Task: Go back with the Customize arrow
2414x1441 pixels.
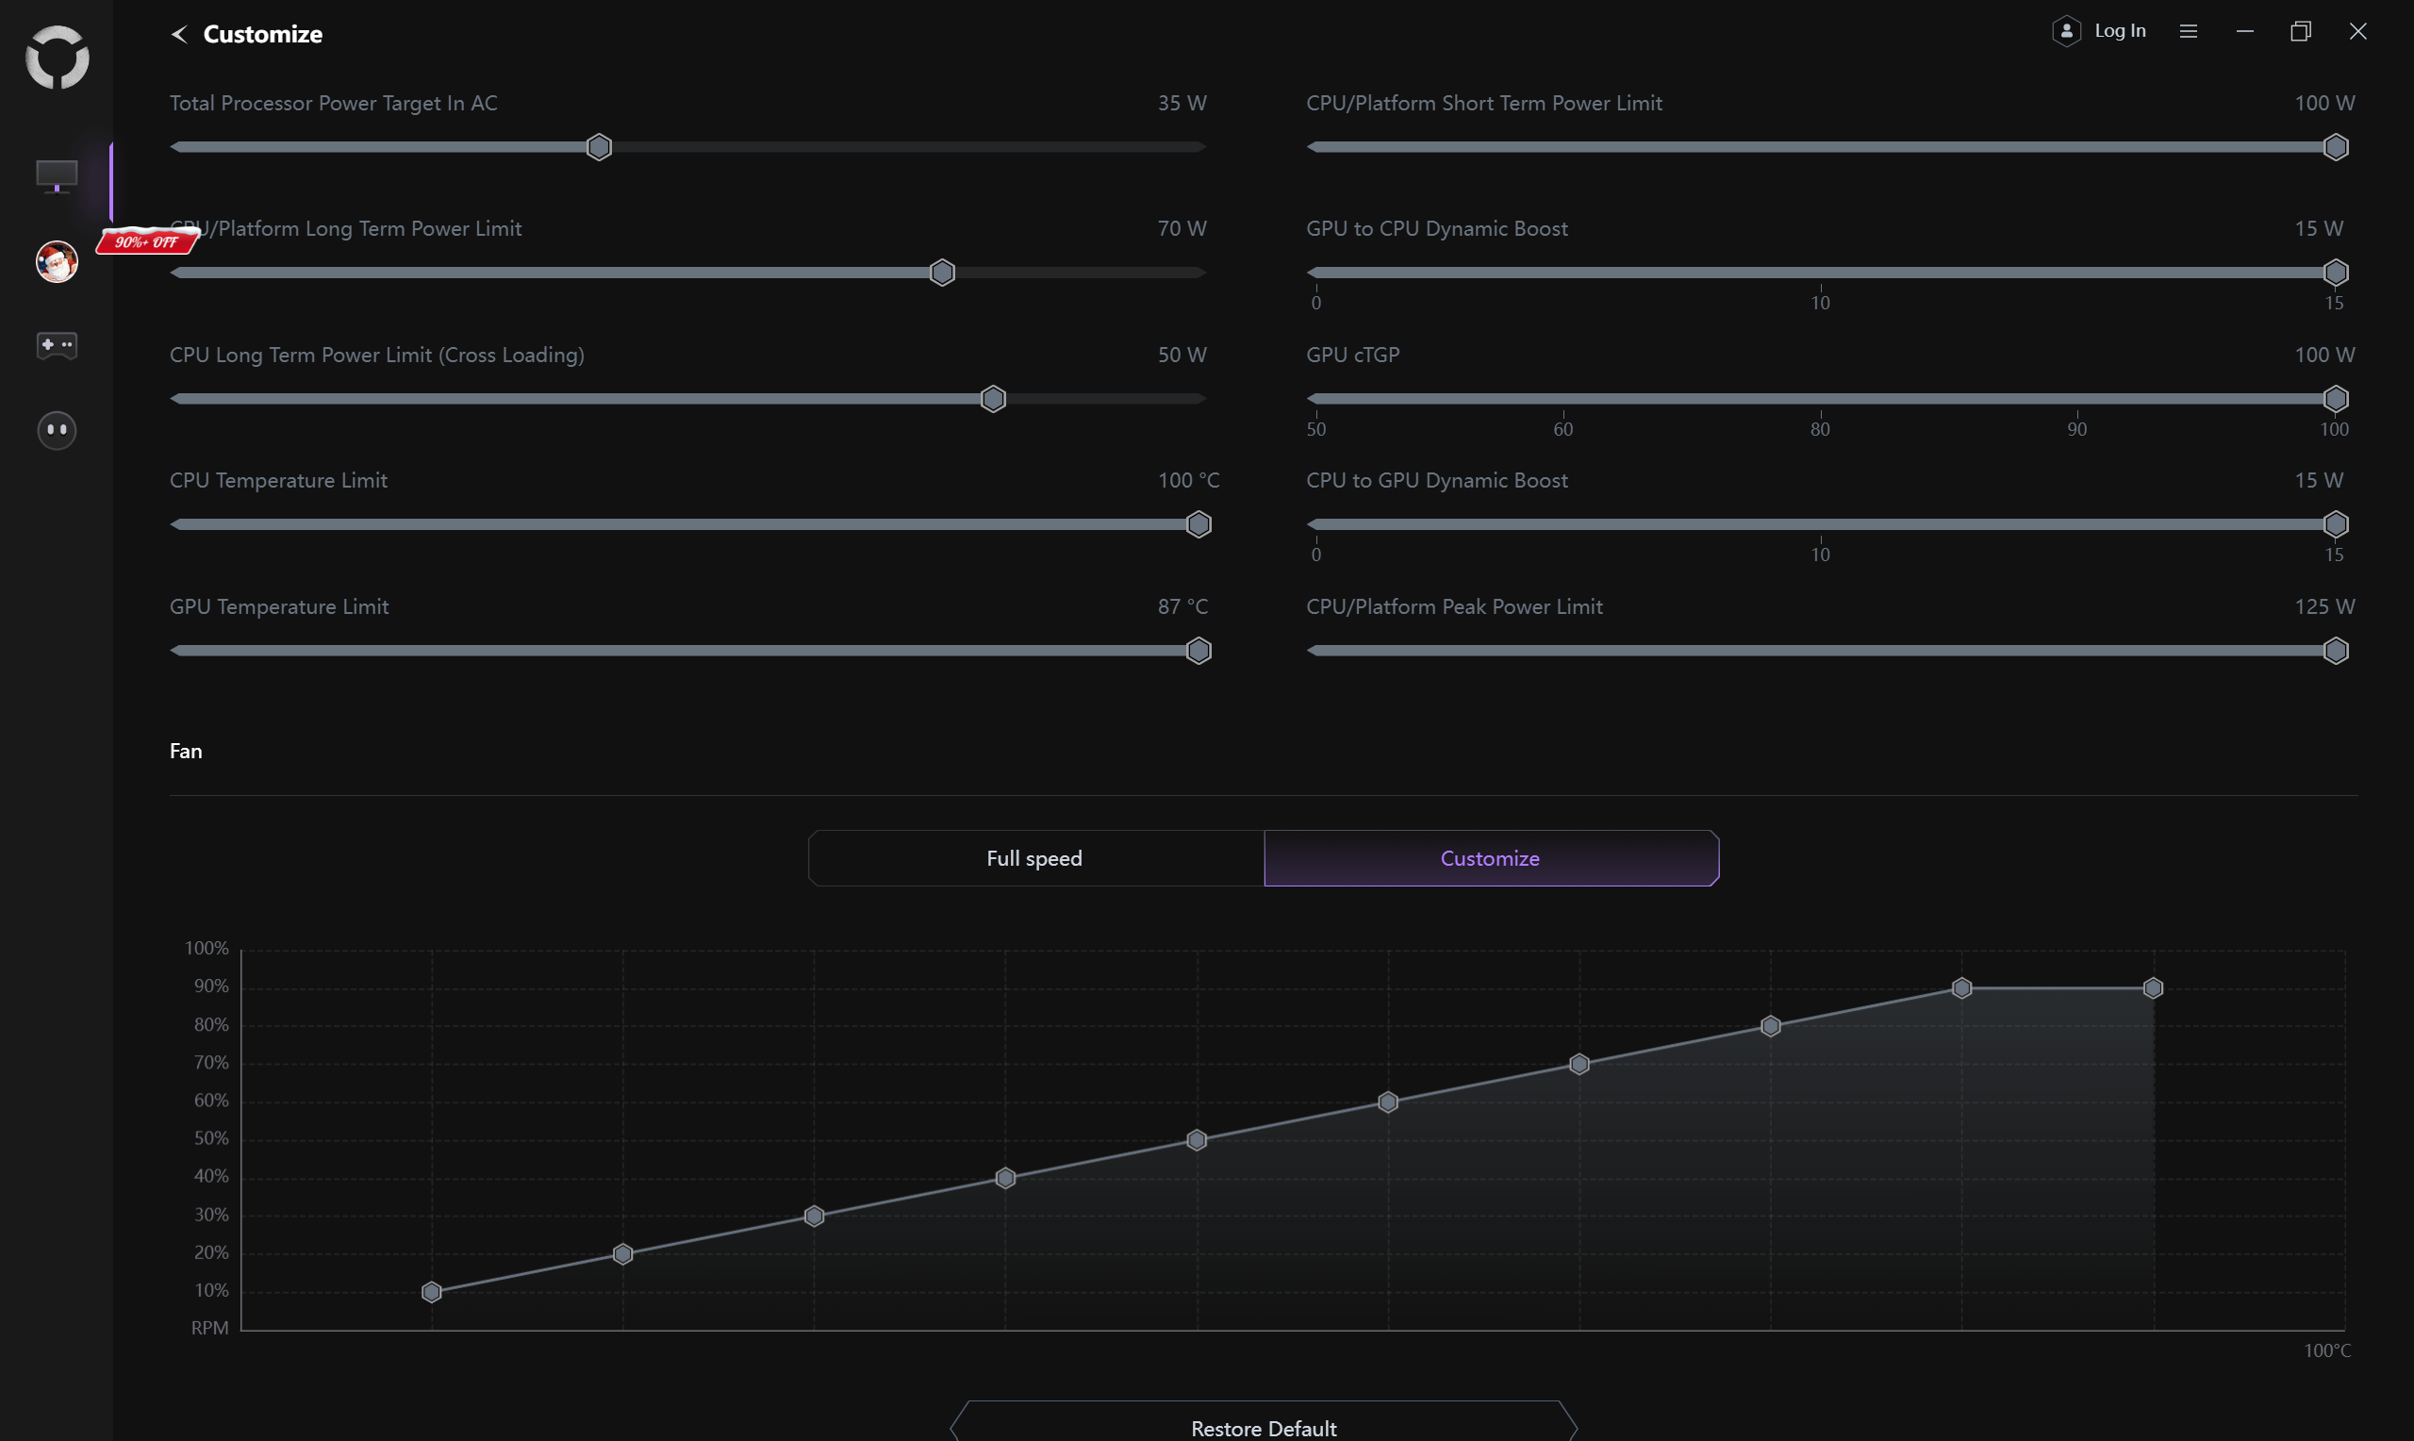Action: tap(179, 34)
